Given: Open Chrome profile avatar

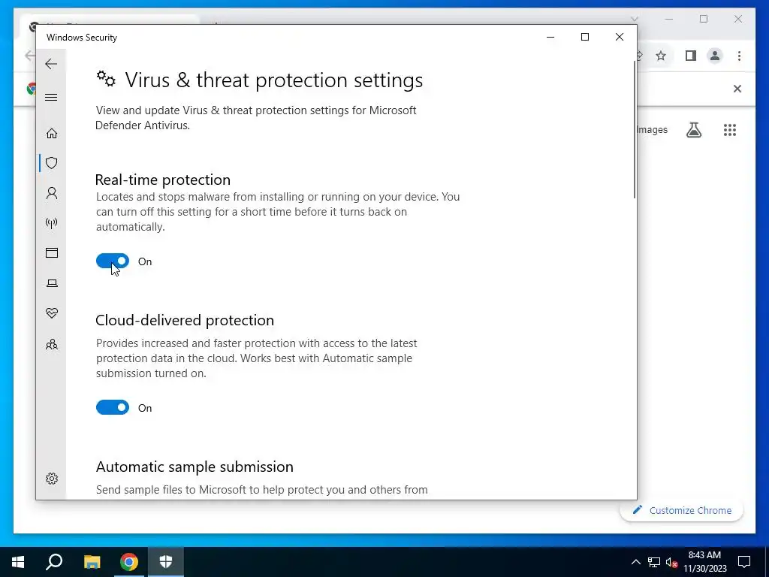Looking at the screenshot, I should (x=715, y=56).
